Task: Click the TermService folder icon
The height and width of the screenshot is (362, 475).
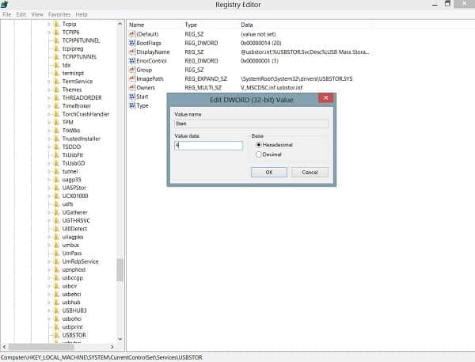Action: (56, 82)
